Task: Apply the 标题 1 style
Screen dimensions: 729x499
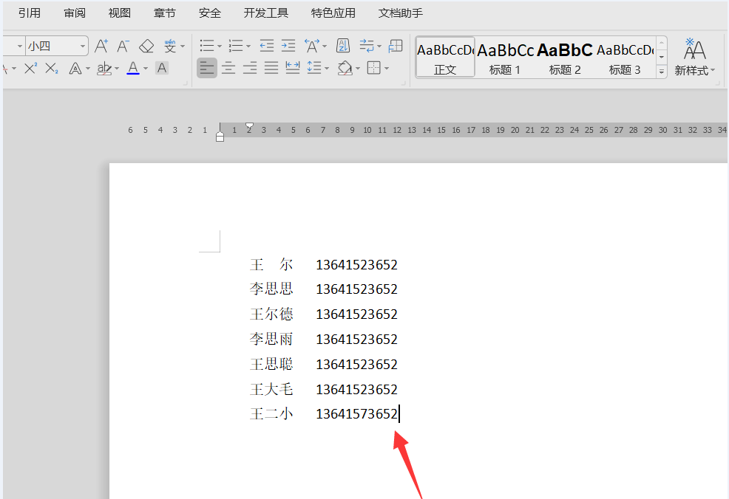Action: 505,58
